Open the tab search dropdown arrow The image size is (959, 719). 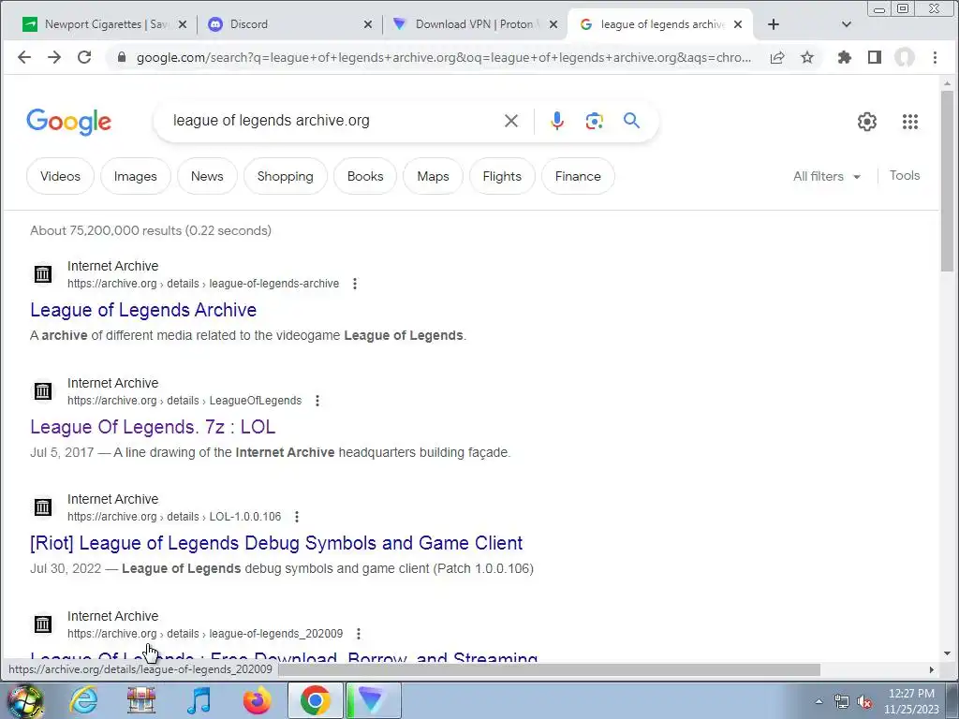click(847, 24)
